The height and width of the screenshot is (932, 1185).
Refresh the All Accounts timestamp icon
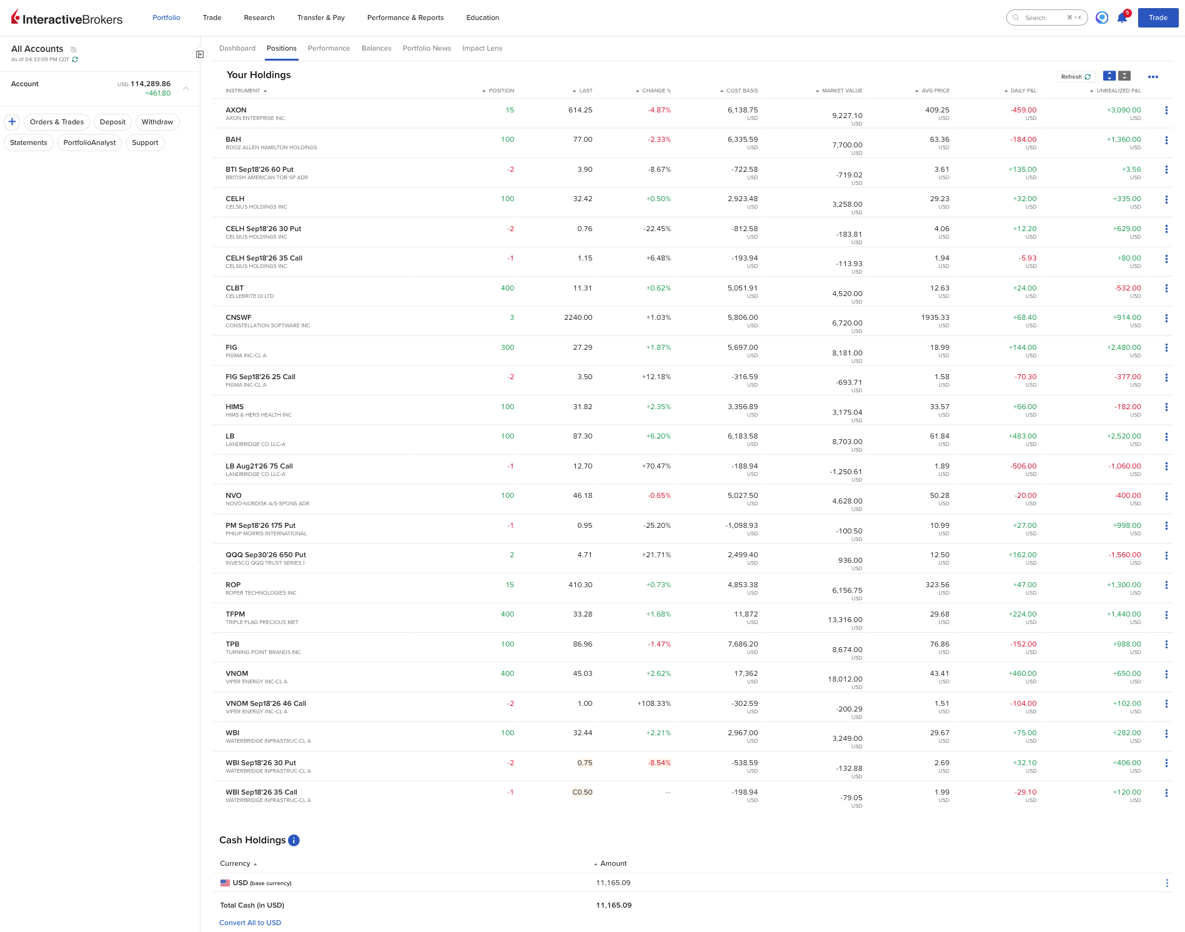pos(75,59)
